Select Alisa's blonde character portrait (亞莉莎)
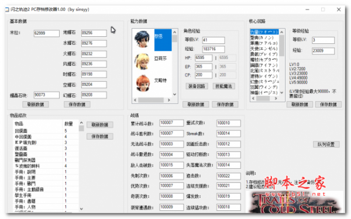This screenshot has height=219, width=351. pyautogui.click(x=142, y=61)
